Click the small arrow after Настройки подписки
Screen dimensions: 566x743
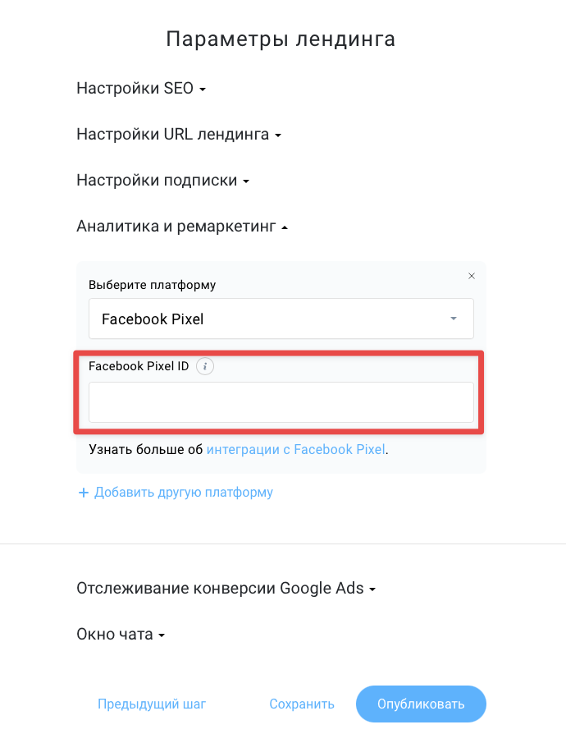246,181
